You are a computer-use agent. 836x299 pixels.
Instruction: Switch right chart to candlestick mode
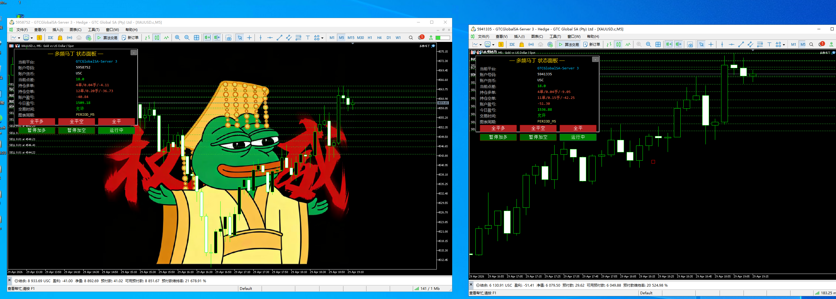click(x=619, y=45)
